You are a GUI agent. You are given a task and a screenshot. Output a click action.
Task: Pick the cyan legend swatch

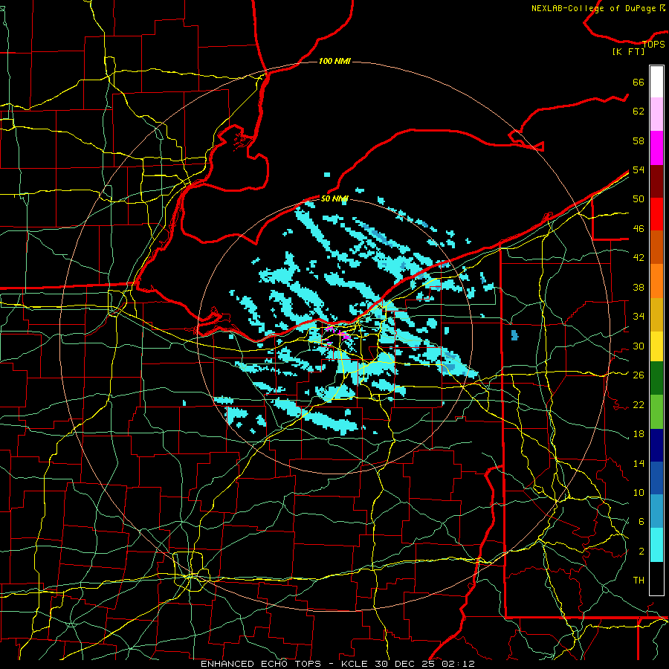tap(656, 546)
